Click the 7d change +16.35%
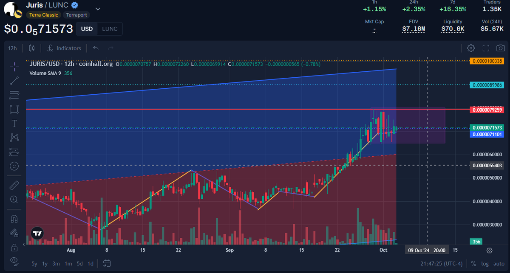510x273 pixels. pos(453,9)
